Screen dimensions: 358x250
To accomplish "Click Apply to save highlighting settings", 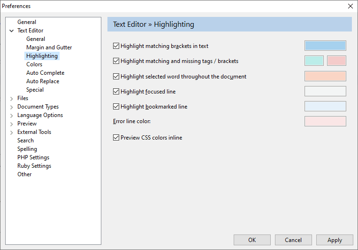I will coord(335,240).
